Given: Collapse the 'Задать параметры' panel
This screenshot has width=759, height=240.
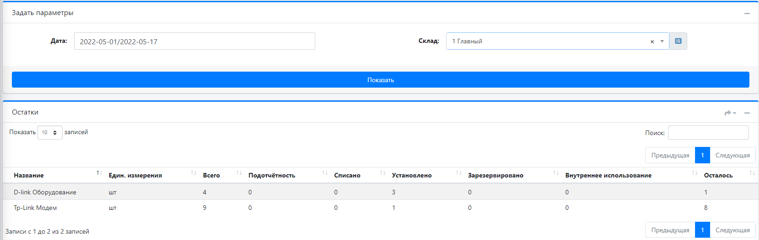Looking at the screenshot, I should [747, 13].
